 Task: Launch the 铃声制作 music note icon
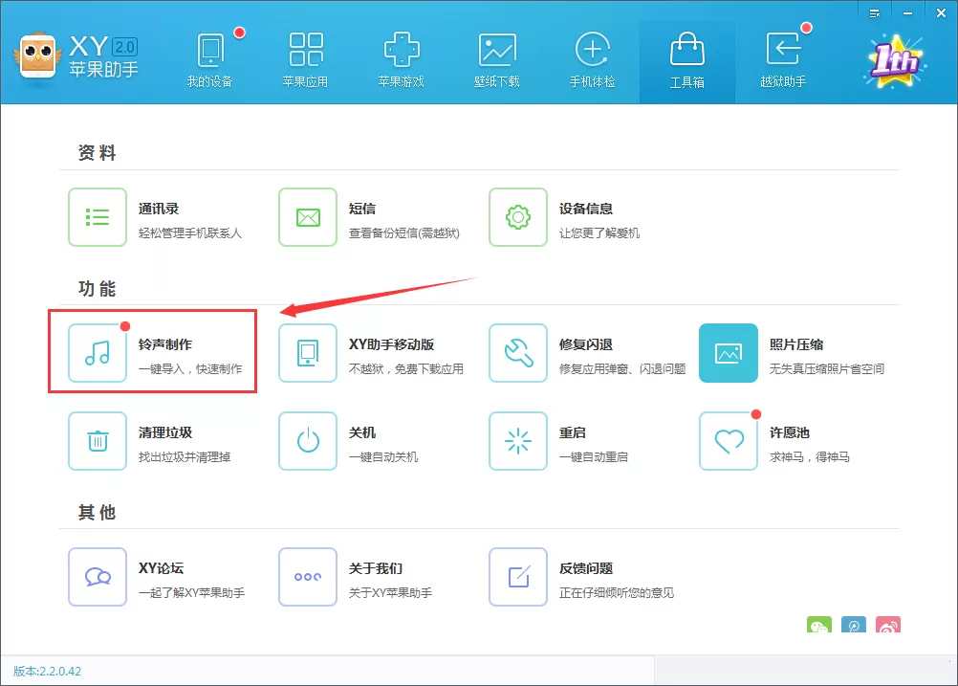click(98, 353)
